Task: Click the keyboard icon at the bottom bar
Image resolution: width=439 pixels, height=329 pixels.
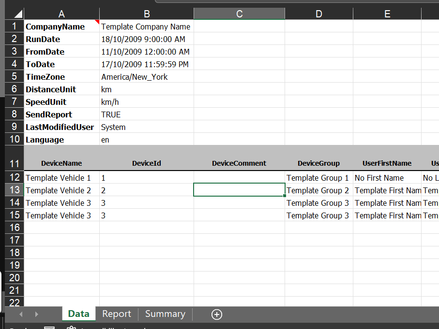Action: 49,327
